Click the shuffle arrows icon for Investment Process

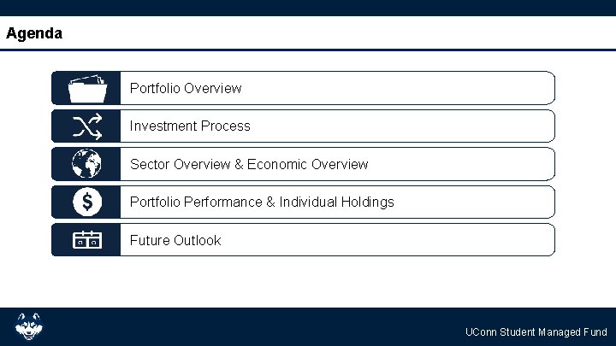pyautogui.click(x=86, y=126)
